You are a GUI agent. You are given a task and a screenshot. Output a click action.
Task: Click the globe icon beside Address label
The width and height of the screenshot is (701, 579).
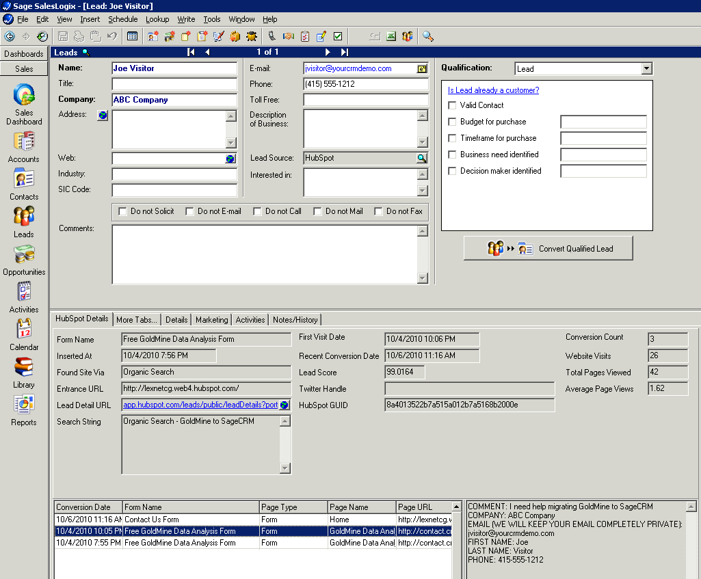pos(103,116)
